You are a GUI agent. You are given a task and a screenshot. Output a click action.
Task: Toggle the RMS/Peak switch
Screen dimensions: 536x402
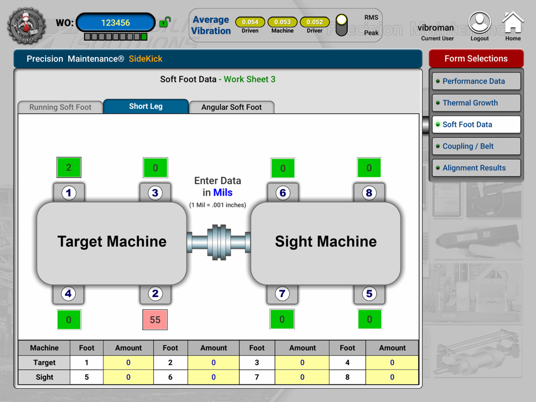(341, 25)
